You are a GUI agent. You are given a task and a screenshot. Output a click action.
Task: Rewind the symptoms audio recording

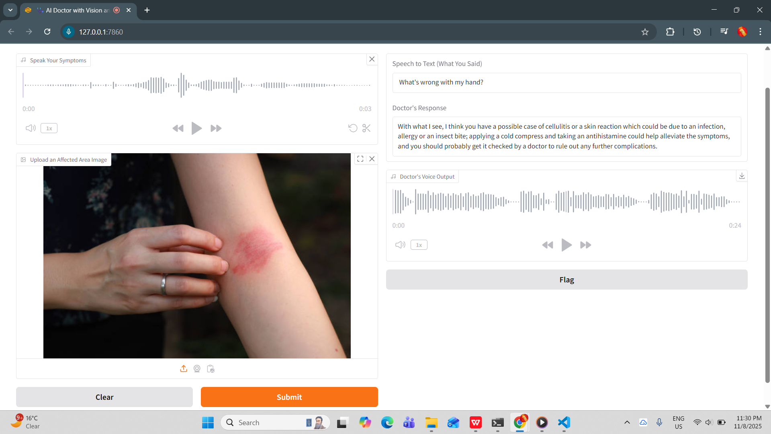[x=178, y=128]
